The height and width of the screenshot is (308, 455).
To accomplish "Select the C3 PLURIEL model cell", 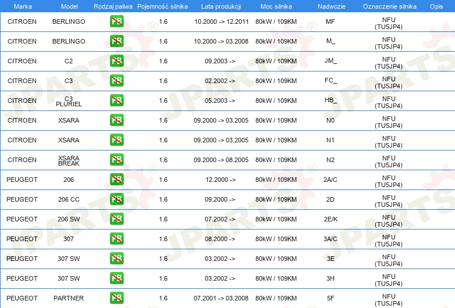I will [x=69, y=102].
